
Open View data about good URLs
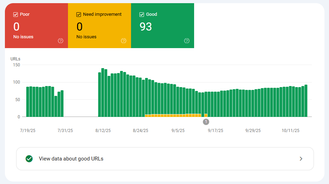click(x=71, y=159)
